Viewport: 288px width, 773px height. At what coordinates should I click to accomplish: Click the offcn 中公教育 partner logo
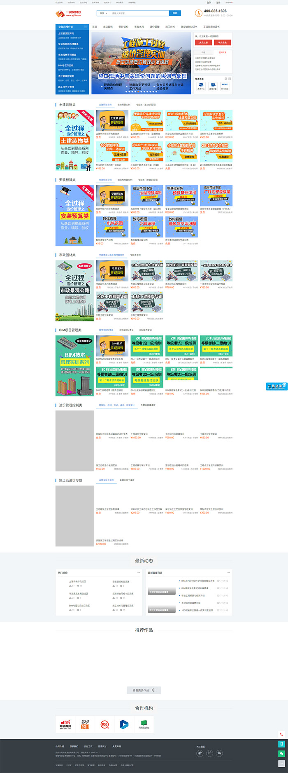(x=65, y=725)
